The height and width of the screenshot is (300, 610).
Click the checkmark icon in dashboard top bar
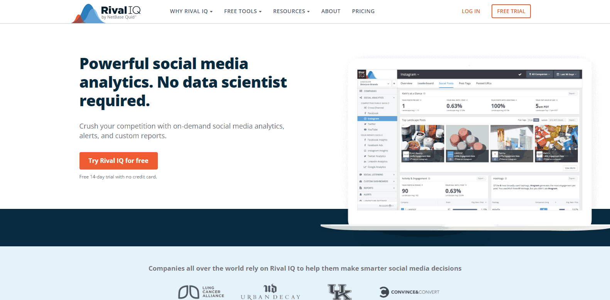pos(520,74)
